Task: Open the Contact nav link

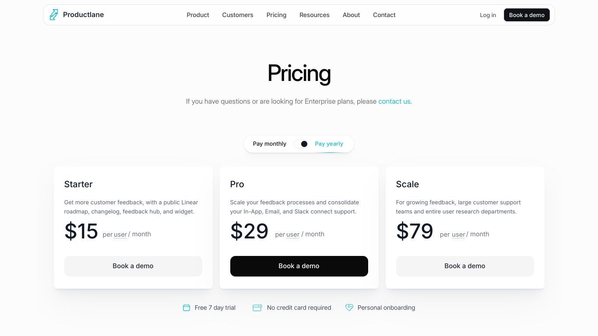Action: (x=384, y=15)
